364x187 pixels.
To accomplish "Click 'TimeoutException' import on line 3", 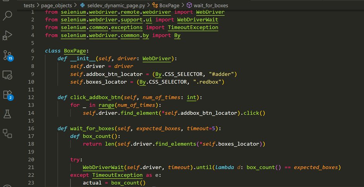I will click(193, 27).
